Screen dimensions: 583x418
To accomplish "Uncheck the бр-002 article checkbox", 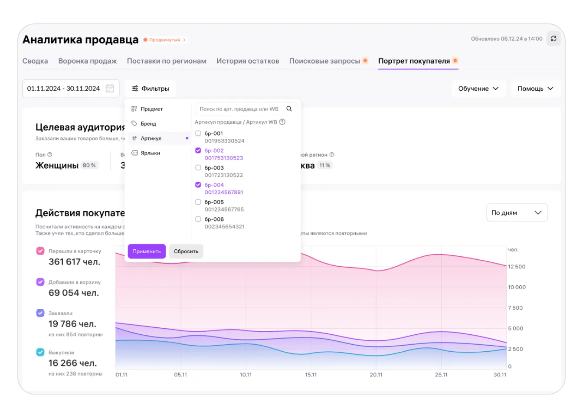I will coord(198,150).
